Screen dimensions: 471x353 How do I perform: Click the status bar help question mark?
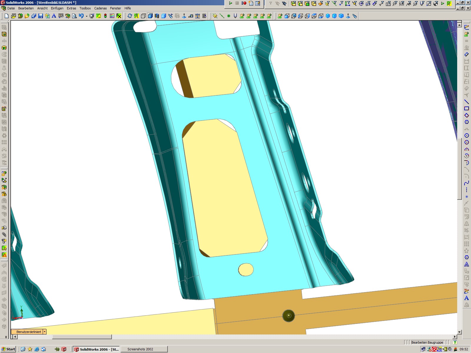tap(455, 342)
